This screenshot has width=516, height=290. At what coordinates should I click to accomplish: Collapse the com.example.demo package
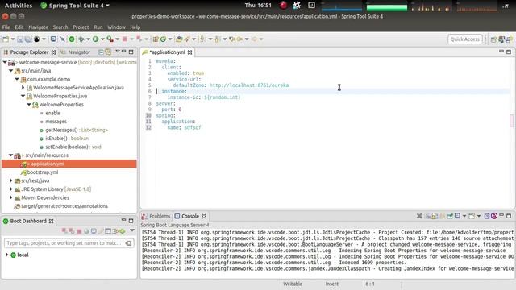point(17,79)
